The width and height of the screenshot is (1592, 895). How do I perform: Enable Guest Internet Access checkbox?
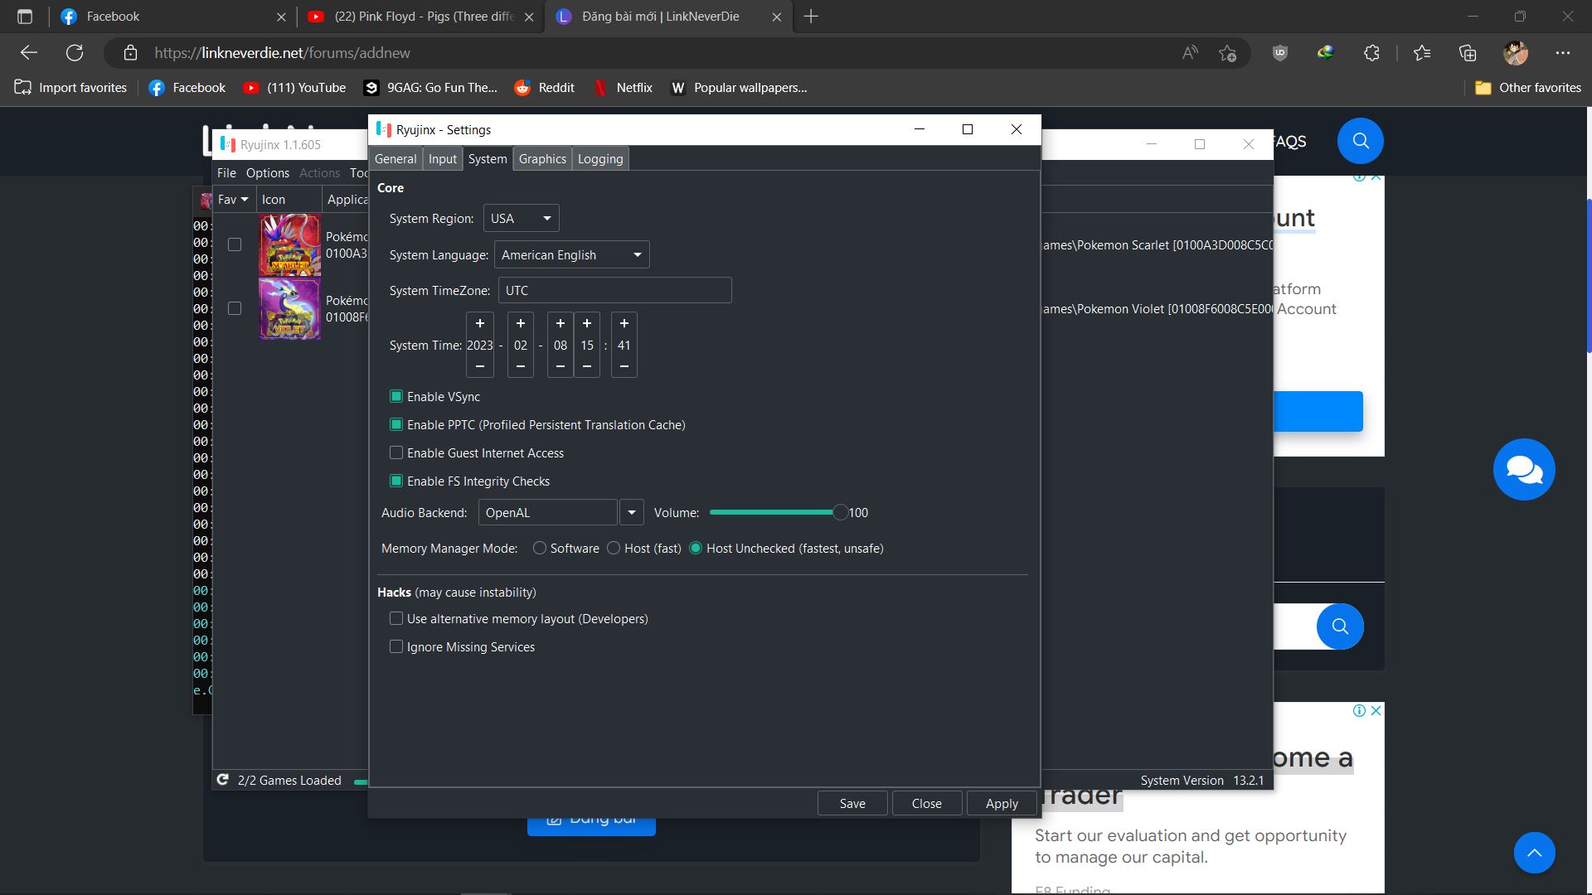[396, 453]
